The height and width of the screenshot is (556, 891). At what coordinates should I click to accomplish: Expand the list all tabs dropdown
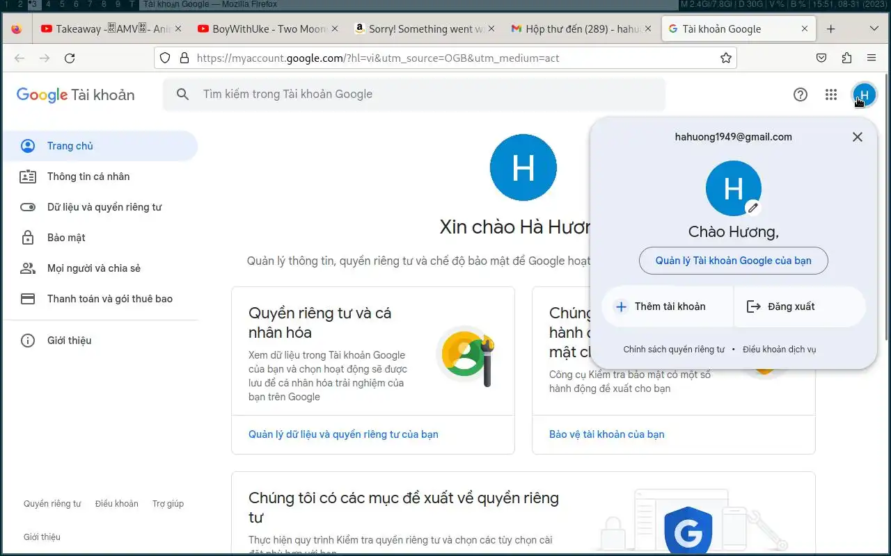pos(874,29)
